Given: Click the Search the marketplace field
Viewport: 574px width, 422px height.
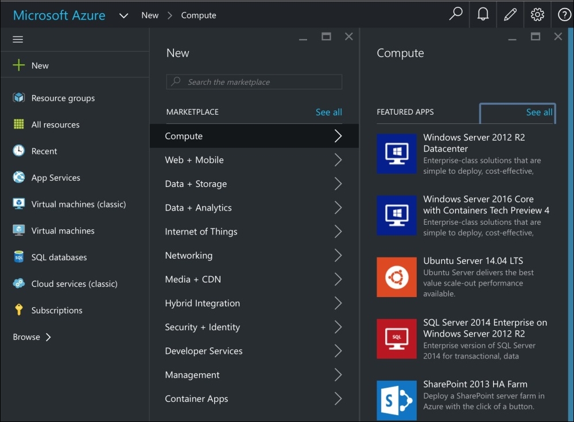Looking at the screenshot, I should pos(254,82).
